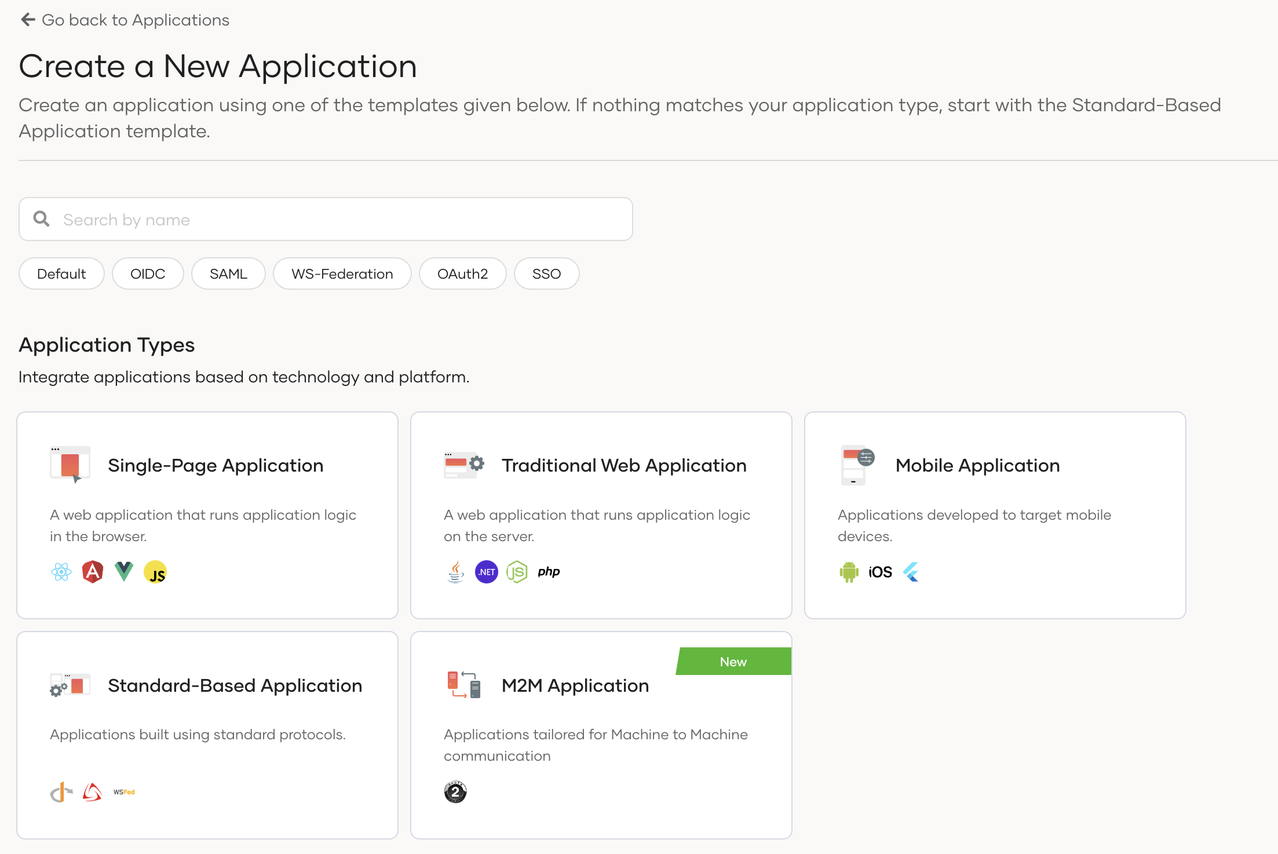Click the OpenID logo icon
Screen dimensions: 1278x854
(61, 792)
